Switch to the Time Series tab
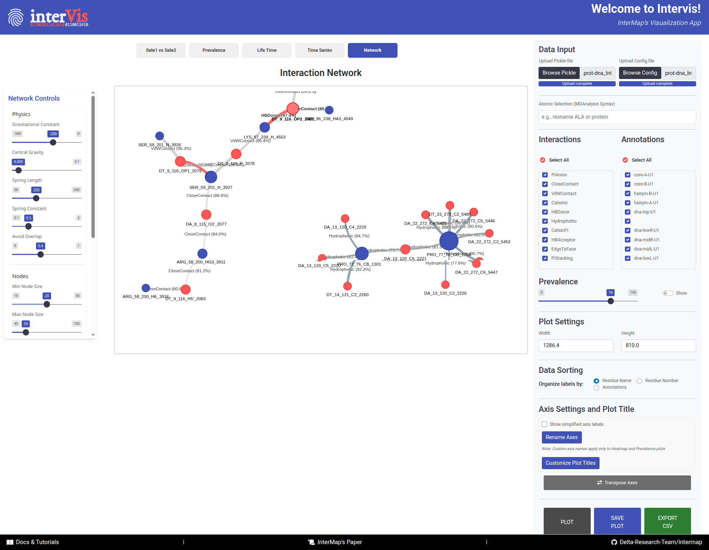This screenshot has height=550, width=709. [x=320, y=50]
